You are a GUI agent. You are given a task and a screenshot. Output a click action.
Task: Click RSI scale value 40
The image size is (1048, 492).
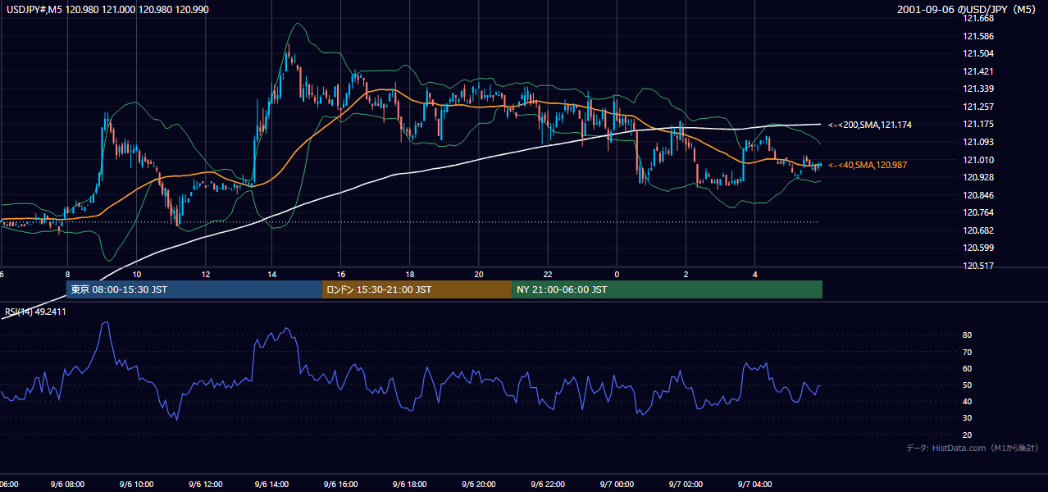(x=968, y=401)
